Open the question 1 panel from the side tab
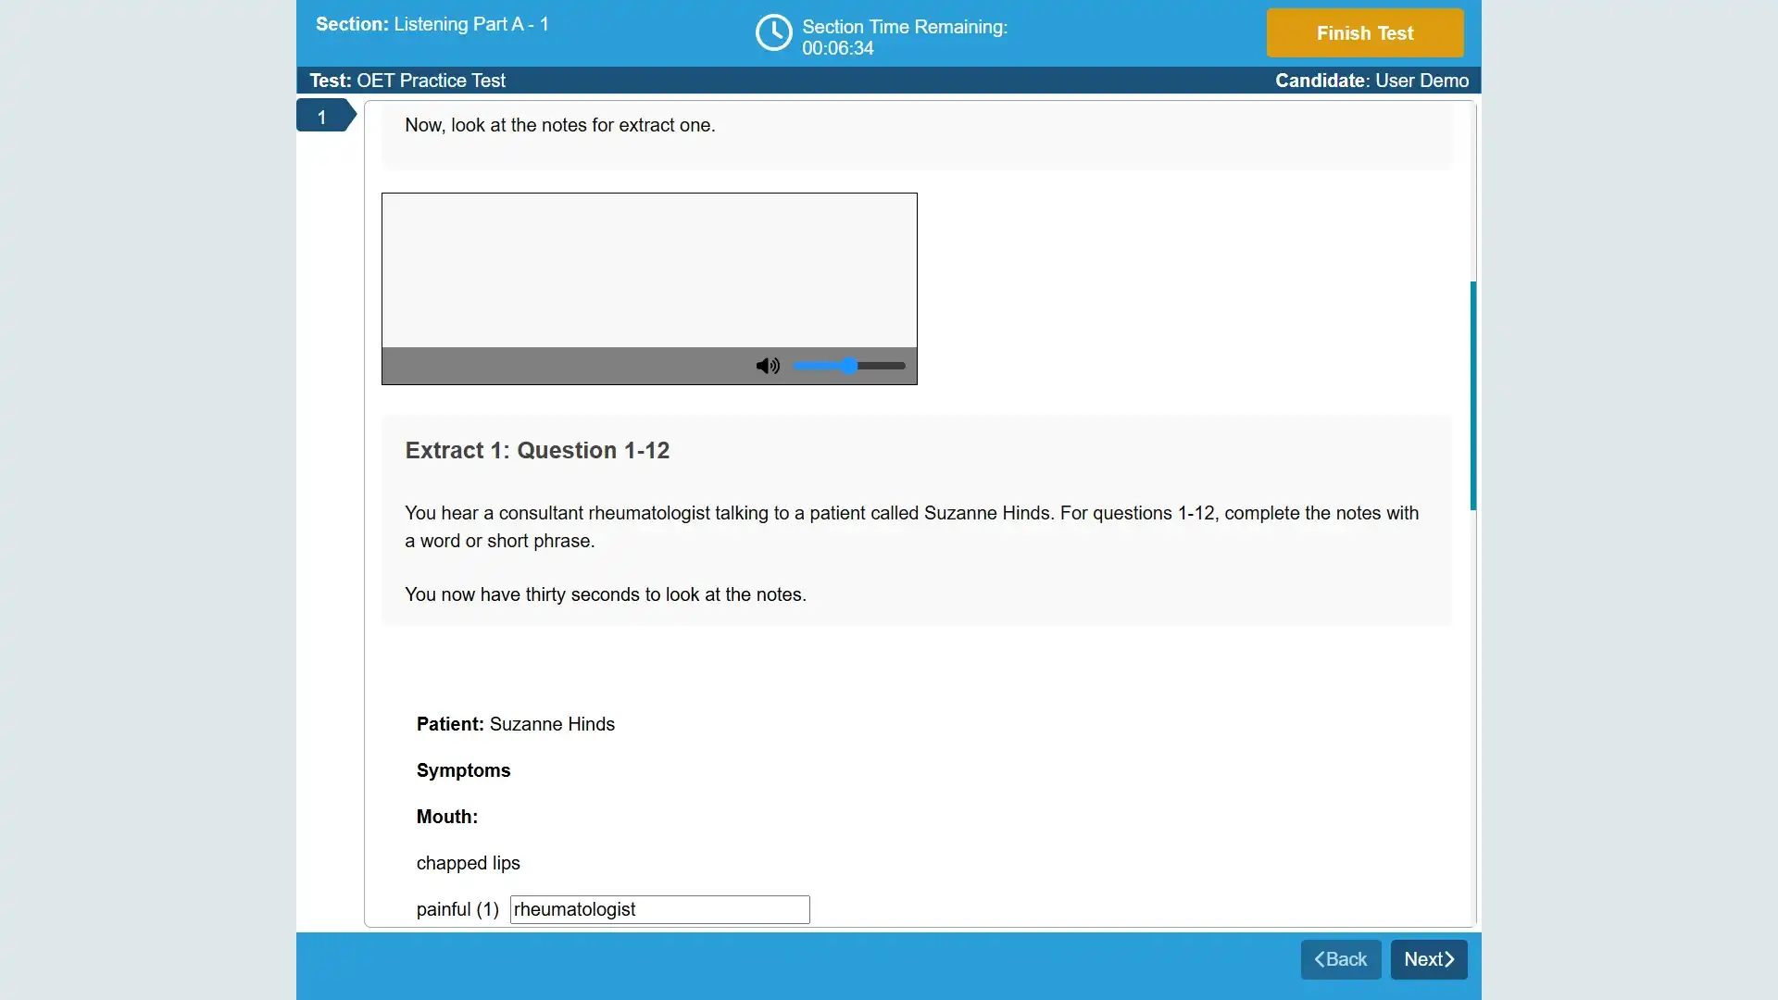 (321, 117)
